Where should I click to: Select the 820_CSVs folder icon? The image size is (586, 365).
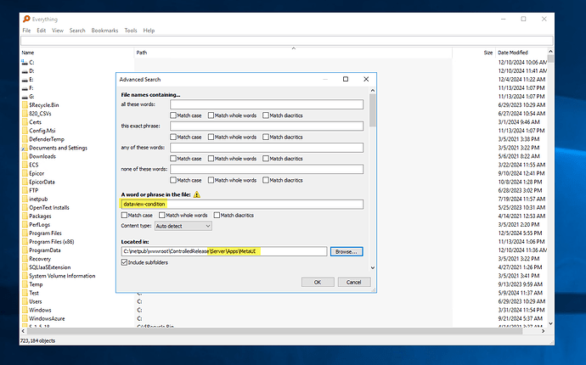[x=25, y=114]
